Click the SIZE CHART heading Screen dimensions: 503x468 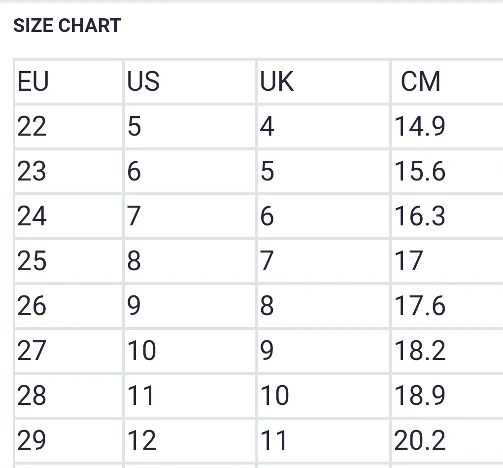(x=67, y=25)
